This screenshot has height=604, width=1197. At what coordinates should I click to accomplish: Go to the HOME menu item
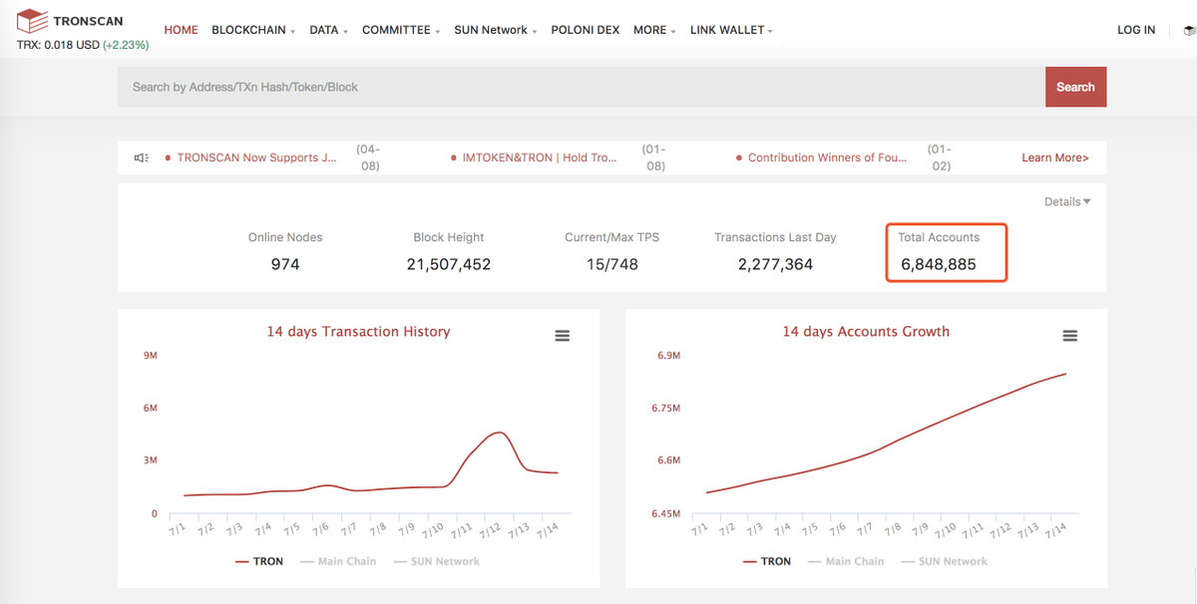[182, 30]
